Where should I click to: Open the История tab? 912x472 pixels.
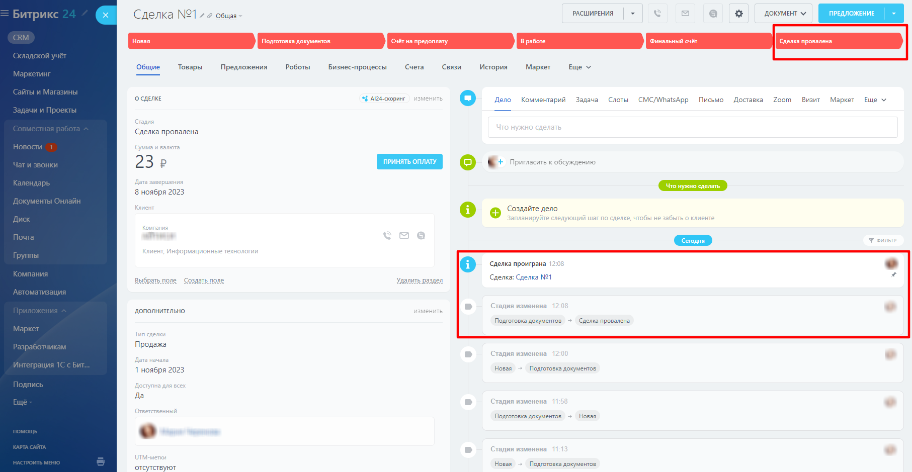pos(493,67)
